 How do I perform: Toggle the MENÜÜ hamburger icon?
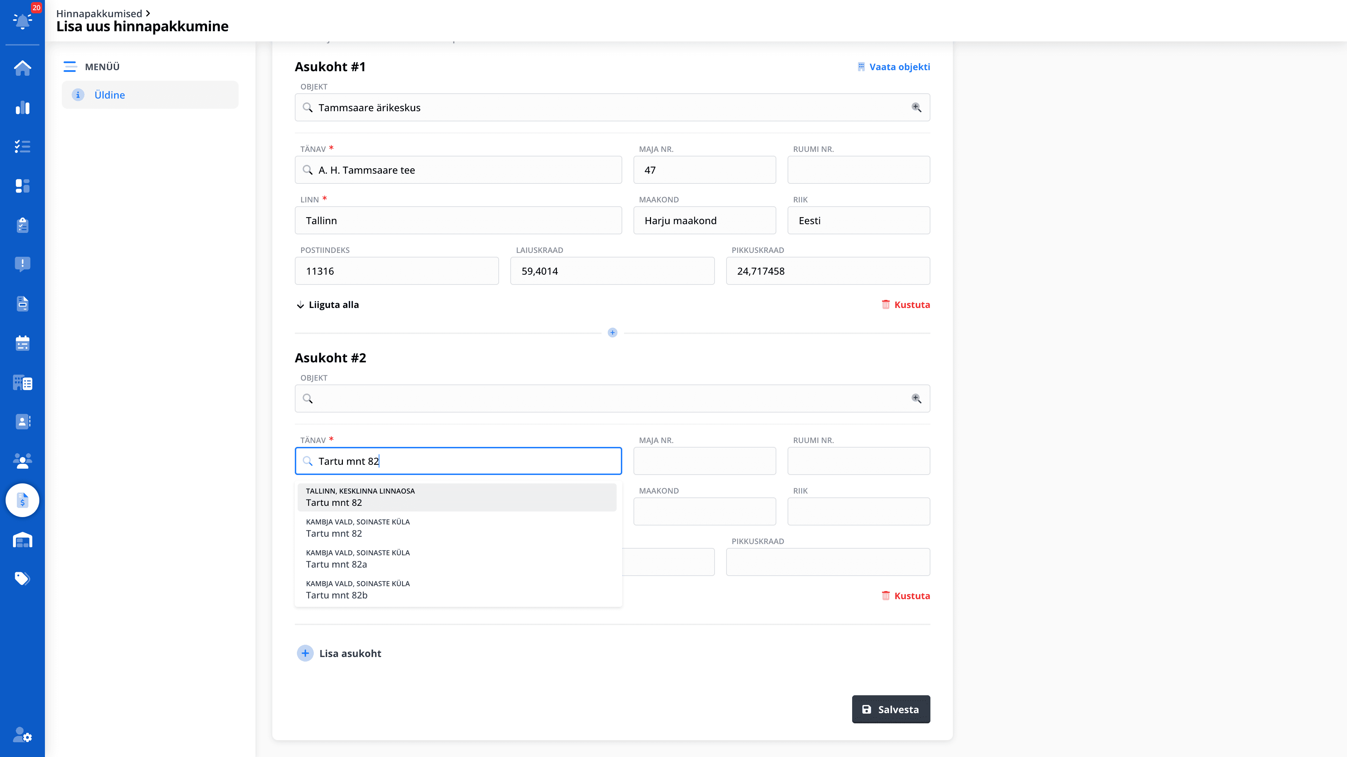point(70,66)
